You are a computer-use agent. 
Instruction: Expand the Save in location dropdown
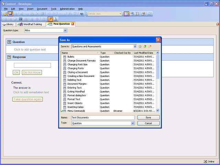[x=135, y=46]
